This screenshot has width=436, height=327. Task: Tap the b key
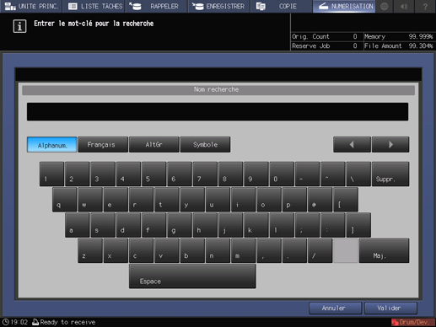(192, 250)
